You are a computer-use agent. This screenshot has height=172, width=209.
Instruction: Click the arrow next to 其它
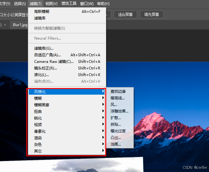(103, 151)
